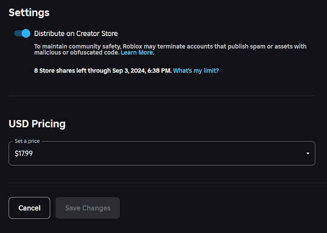Click the divider line above the Cancel button
This screenshot has width=327, height=233.
coord(168,183)
